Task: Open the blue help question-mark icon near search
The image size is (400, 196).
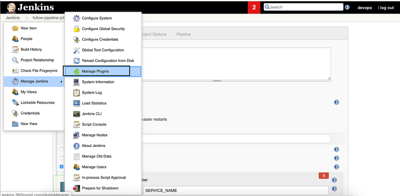Action: pos(347,7)
